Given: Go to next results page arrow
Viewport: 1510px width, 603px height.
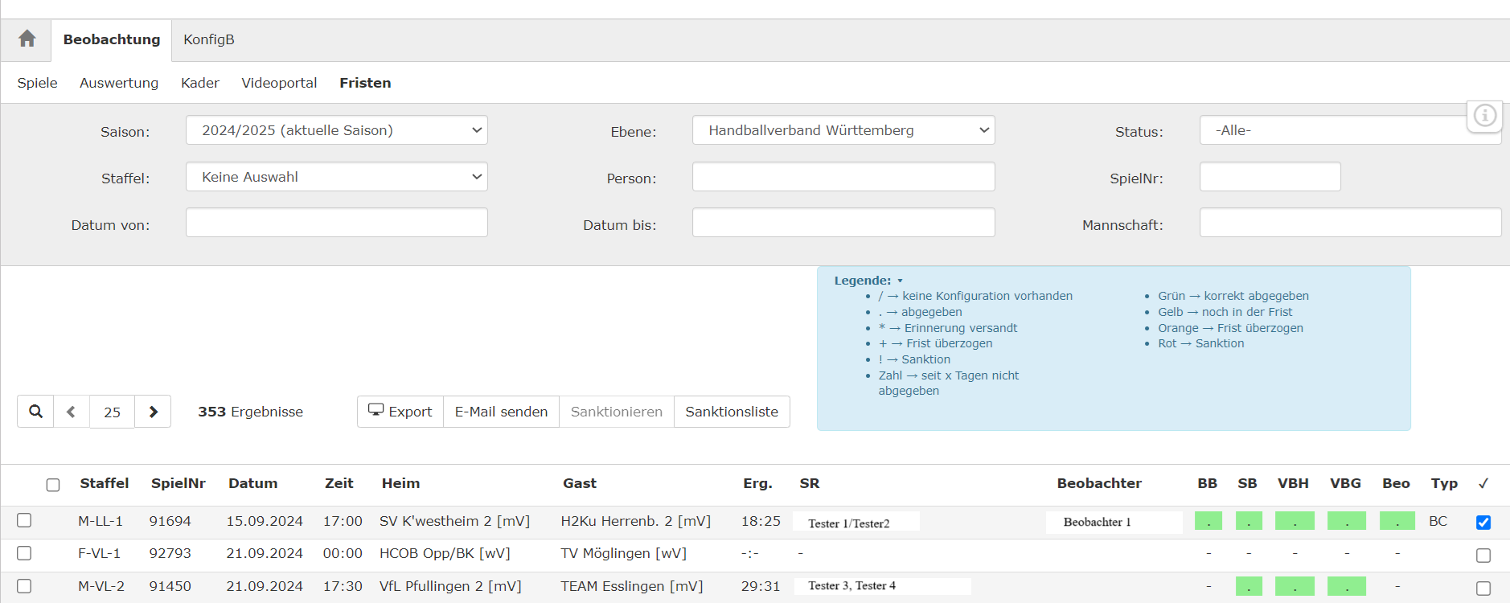Looking at the screenshot, I should pyautogui.click(x=153, y=412).
